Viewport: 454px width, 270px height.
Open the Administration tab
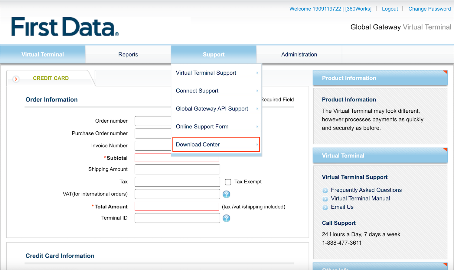coord(299,54)
